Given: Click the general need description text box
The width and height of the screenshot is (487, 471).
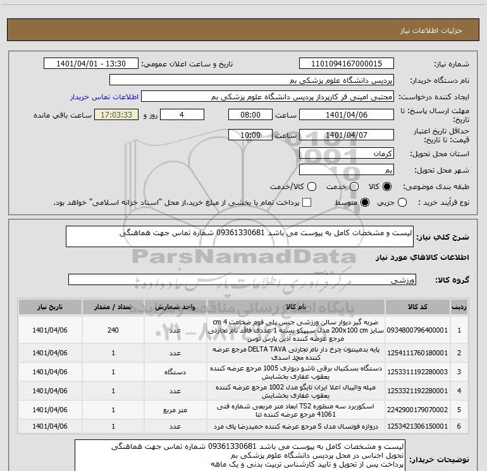Looking at the screenshot, I should click(x=240, y=236).
